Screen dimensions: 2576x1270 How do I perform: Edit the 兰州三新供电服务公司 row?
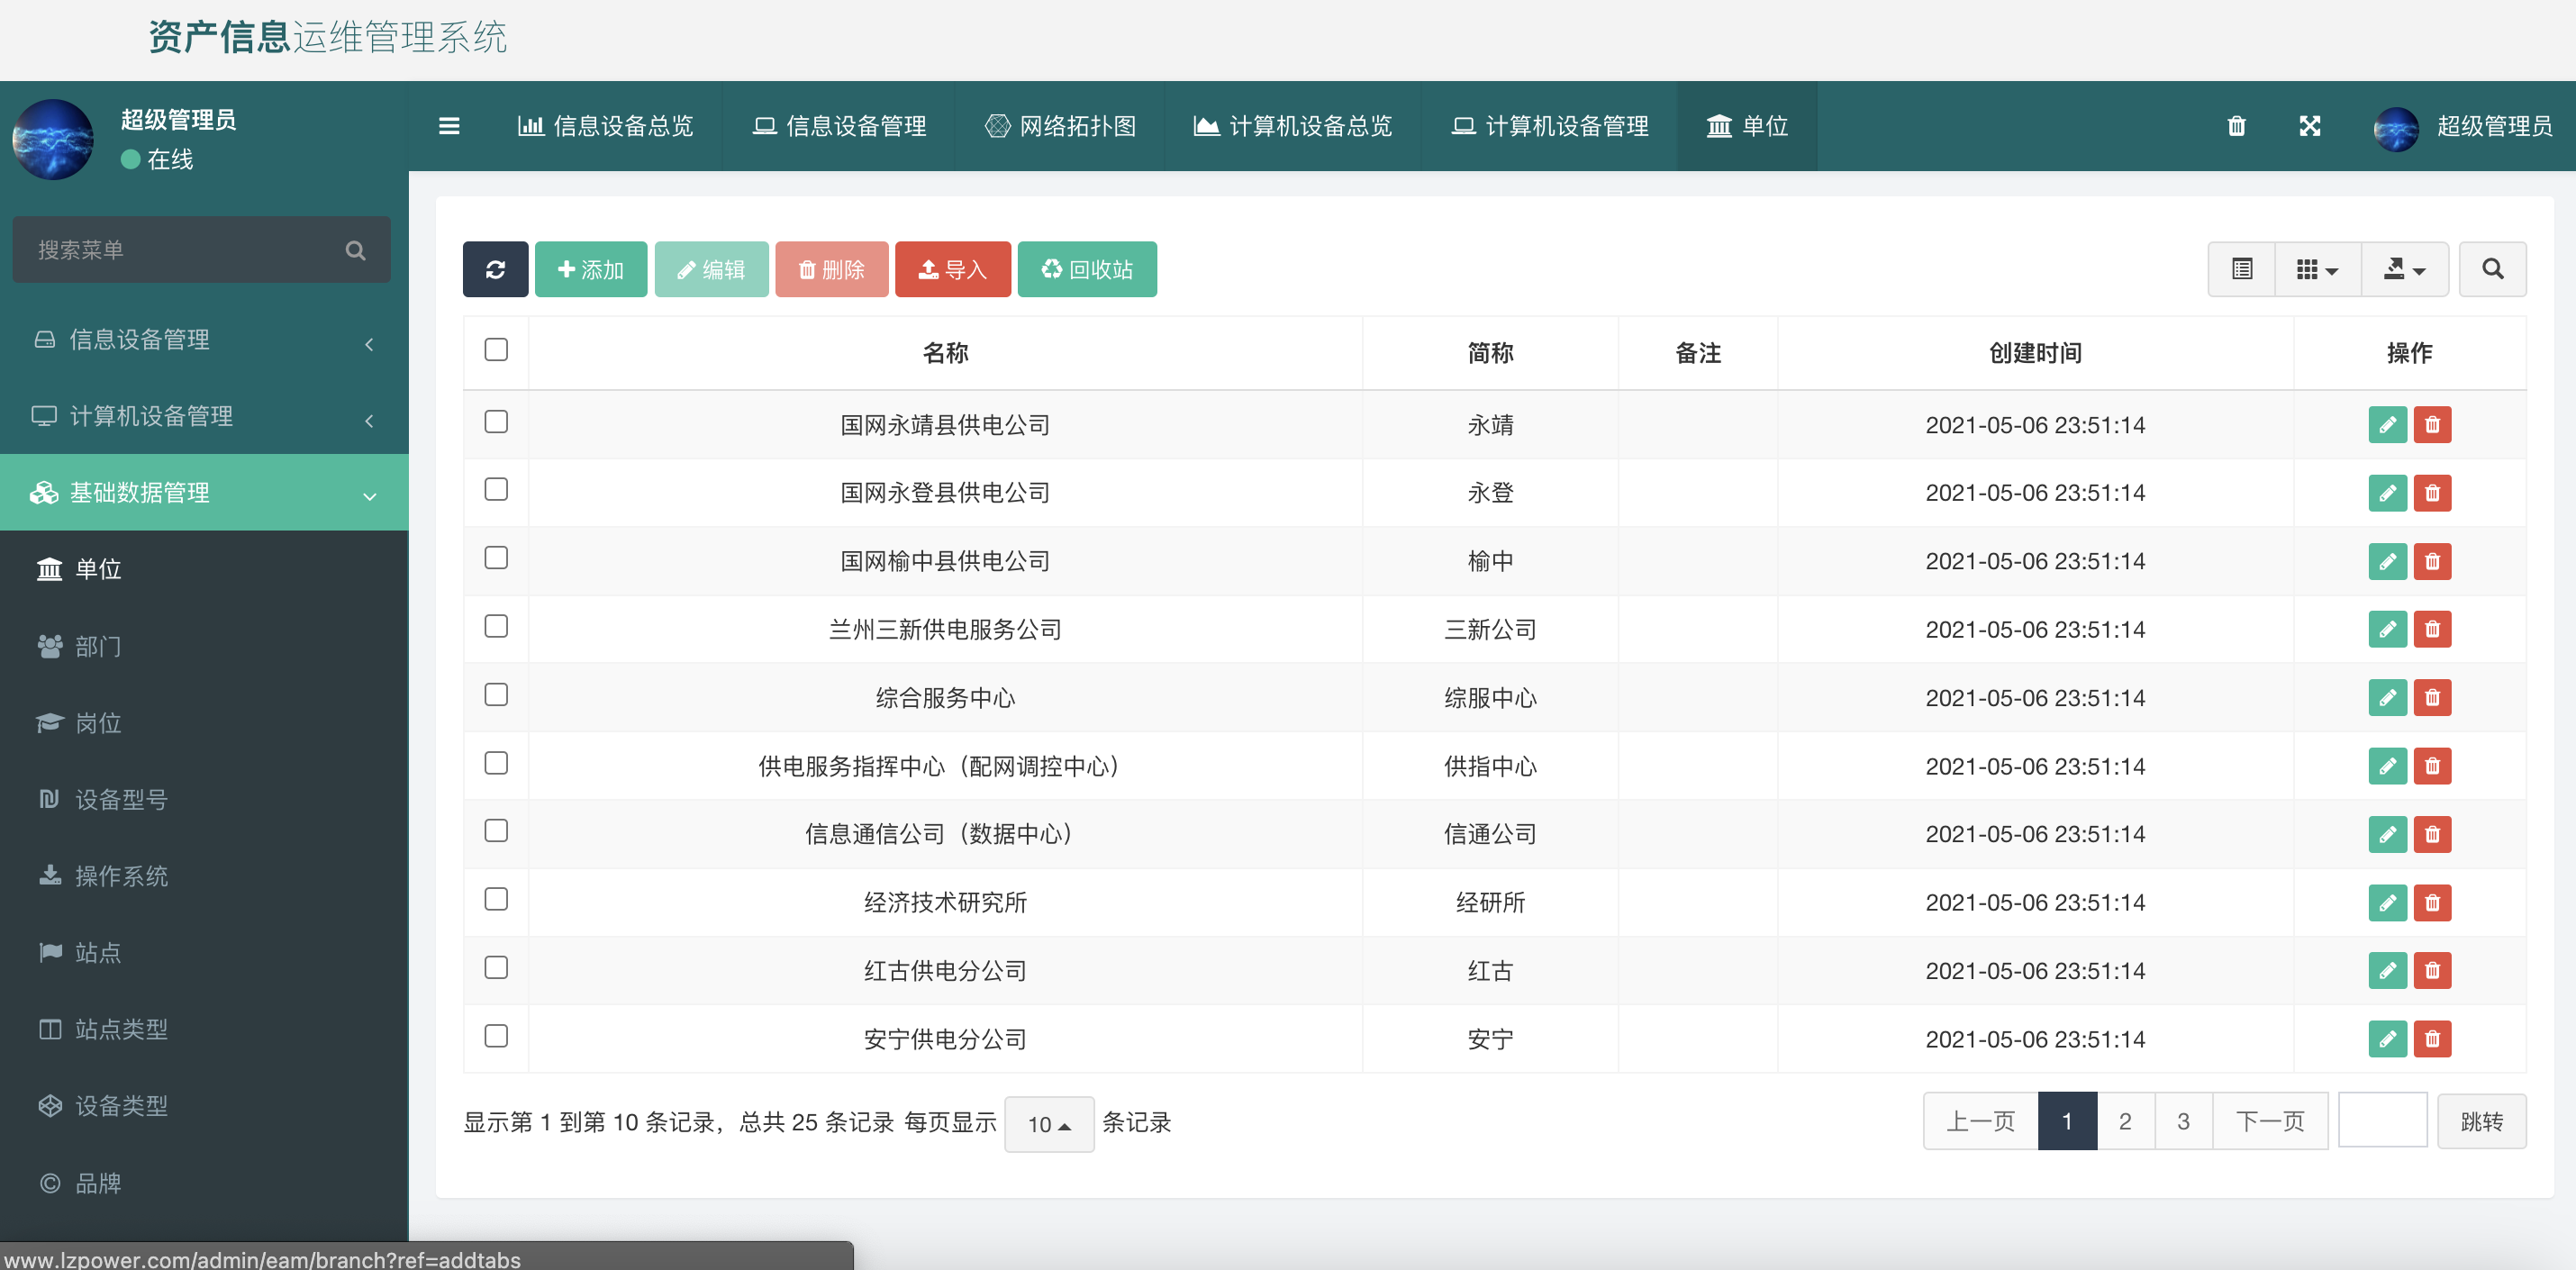click(x=2387, y=629)
